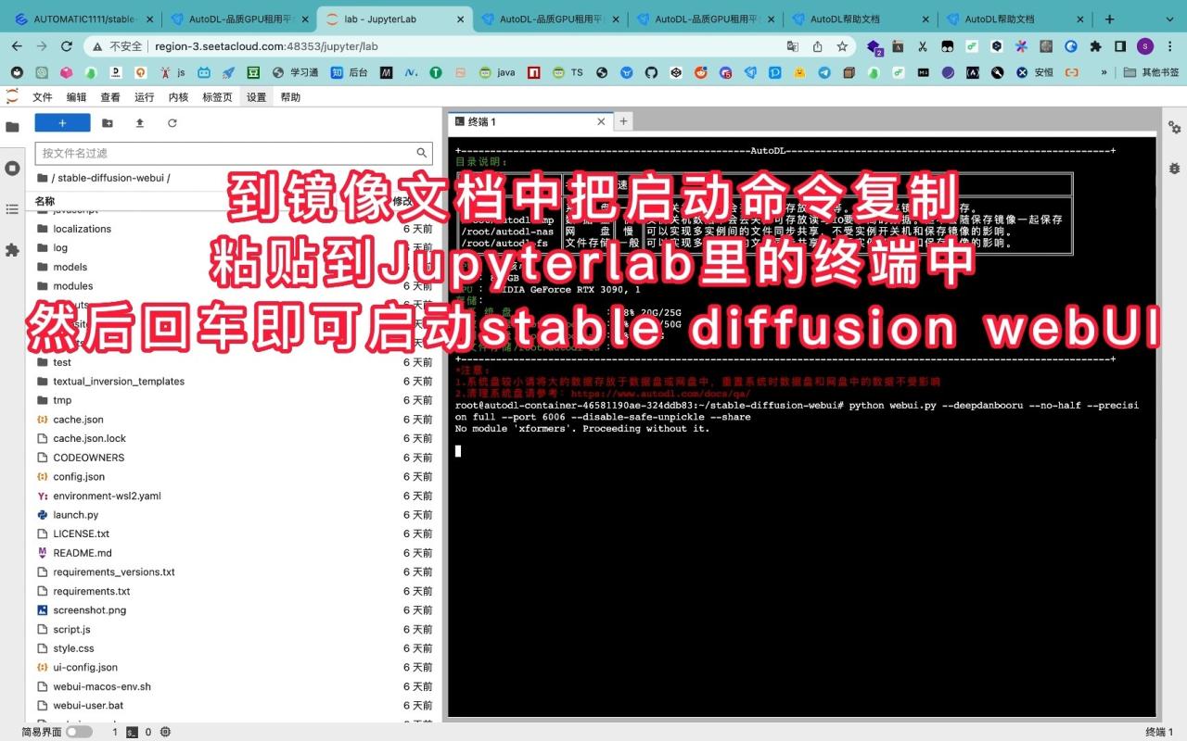Click the plus to open a new panel tab
Image resolution: width=1187 pixels, height=741 pixels.
point(623,120)
